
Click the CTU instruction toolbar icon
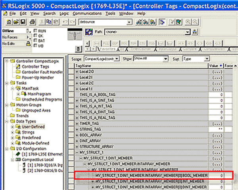[142, 43]
